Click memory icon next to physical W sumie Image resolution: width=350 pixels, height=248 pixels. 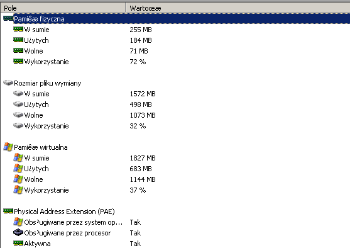click(18, 29)
